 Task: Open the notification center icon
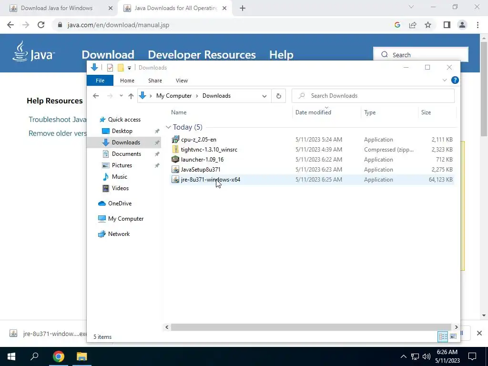tap(472, 356)
